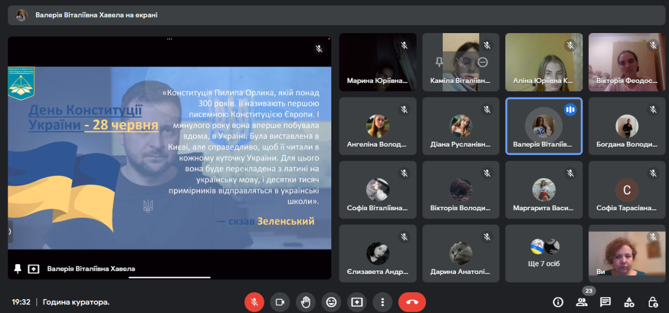Click the blue speaking indicator on Валерія's tile

point(570,110)
